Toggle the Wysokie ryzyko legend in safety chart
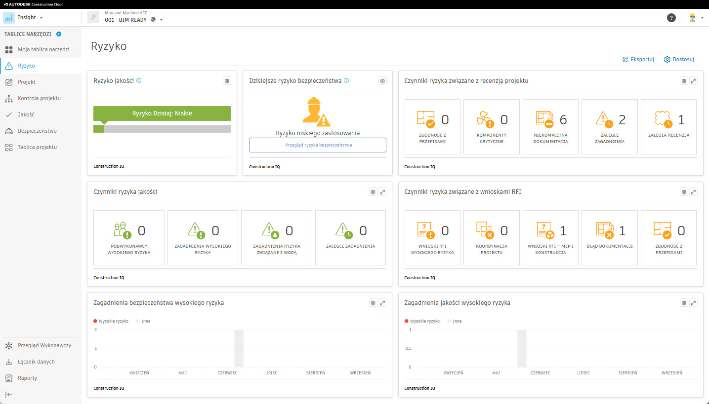 111,321
